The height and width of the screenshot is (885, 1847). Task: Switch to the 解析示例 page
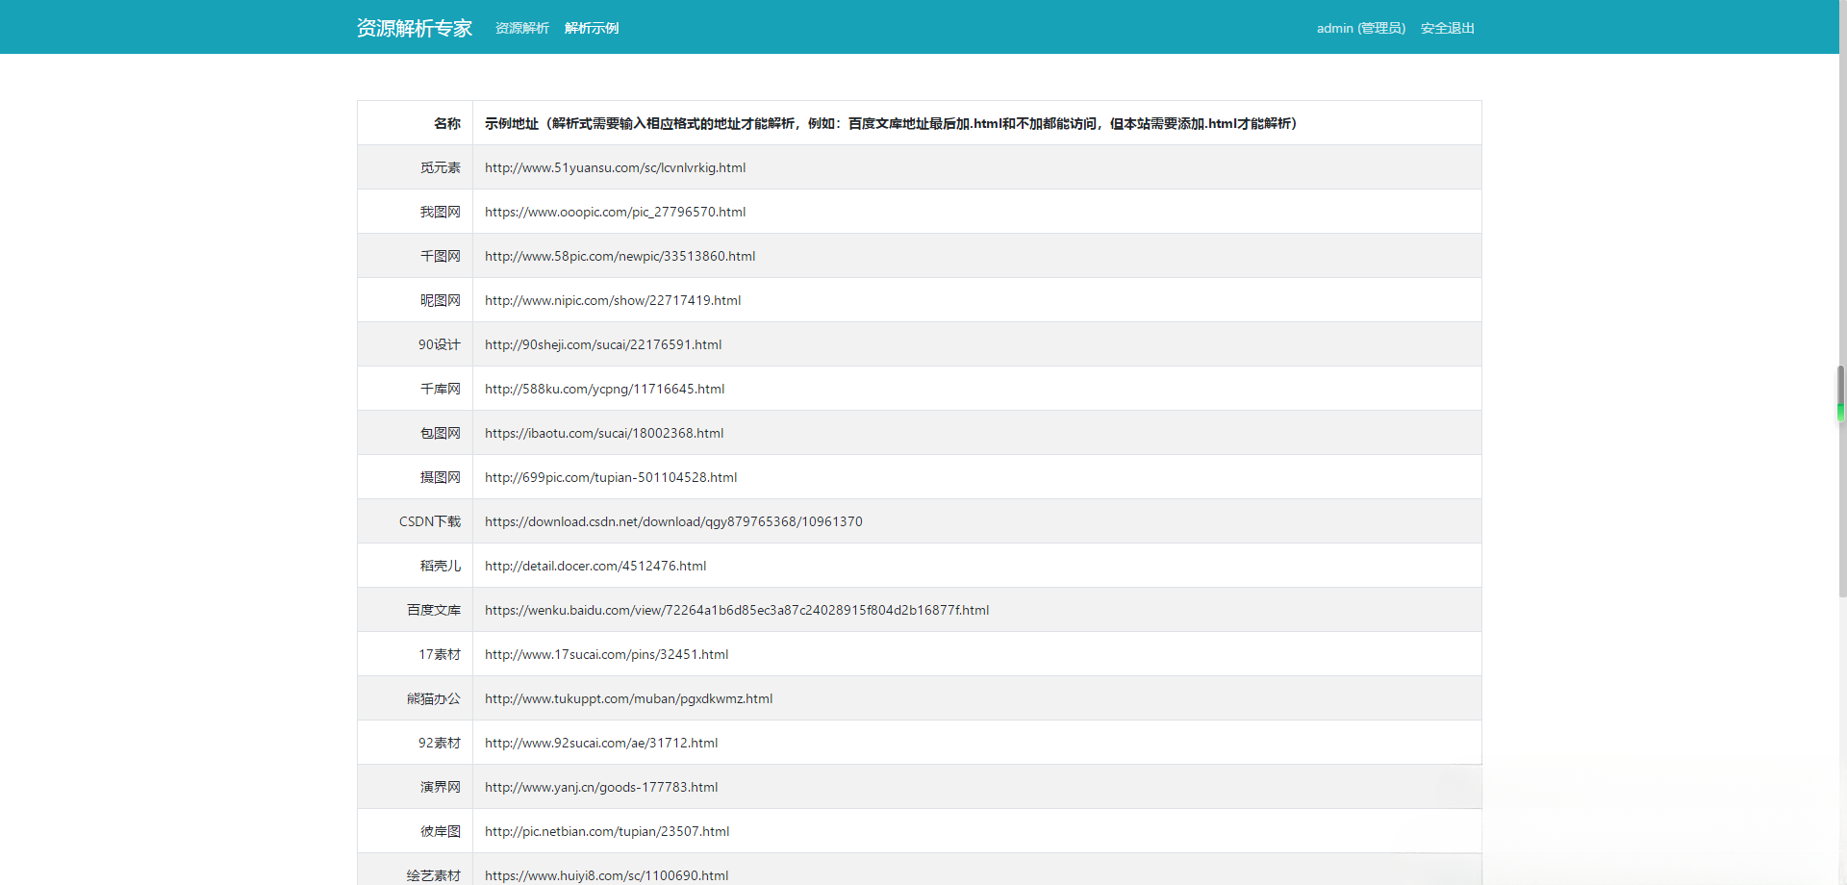pos(592,28)
